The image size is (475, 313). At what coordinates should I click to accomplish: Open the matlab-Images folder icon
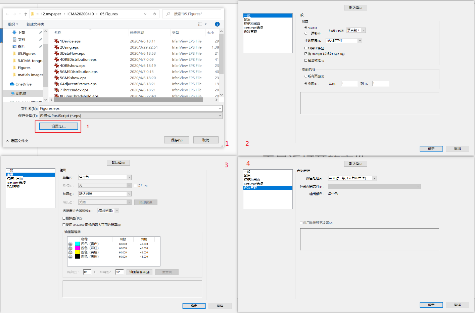(14, 75)
